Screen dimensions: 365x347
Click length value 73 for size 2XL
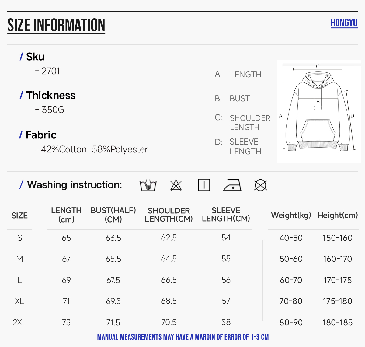[x=66, y=322]
